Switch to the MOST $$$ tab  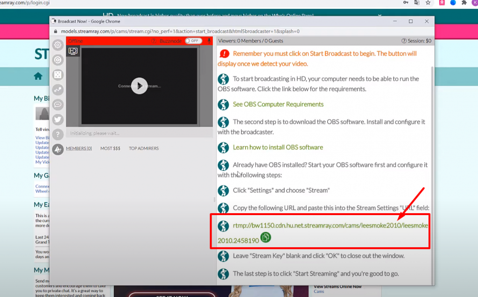(110, 148)
